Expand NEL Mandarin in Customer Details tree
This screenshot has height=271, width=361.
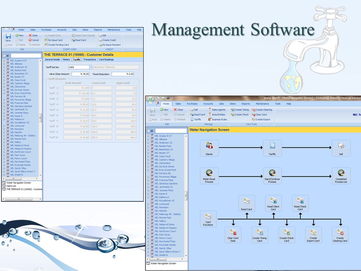(x=4, y=129)
